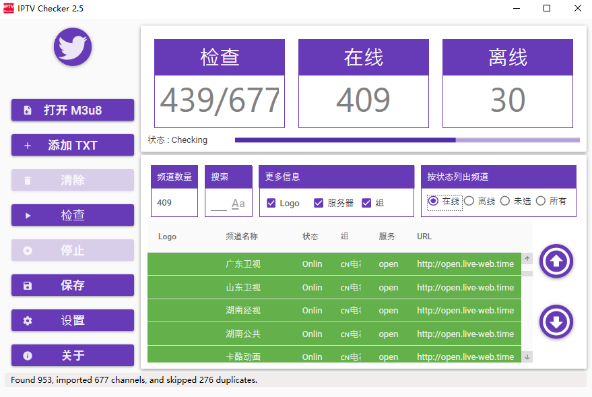Image resolution: width=592 pixels, height=397 pixels.
Task: Click the 439/677 checked count
Action: click(220, 100)
